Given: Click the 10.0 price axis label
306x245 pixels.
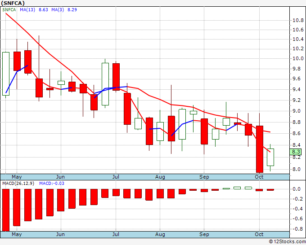Looking at the screenshot, I should (298, 58).
